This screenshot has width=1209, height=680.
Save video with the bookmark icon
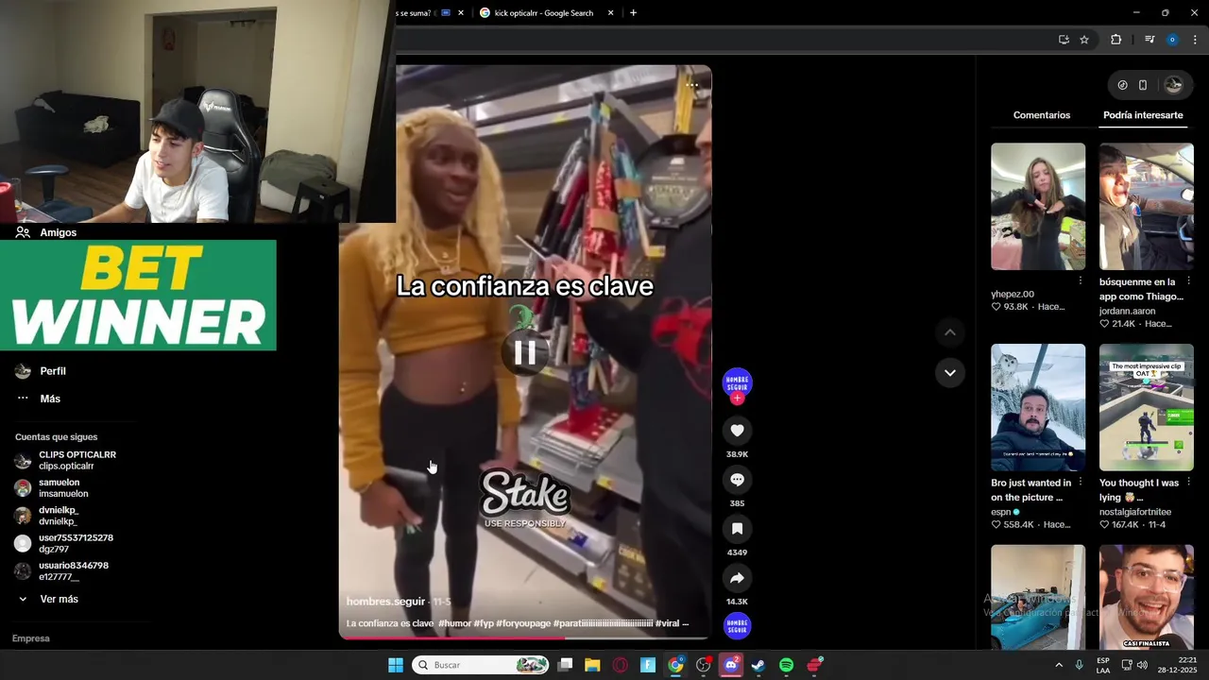pos(737,529)
